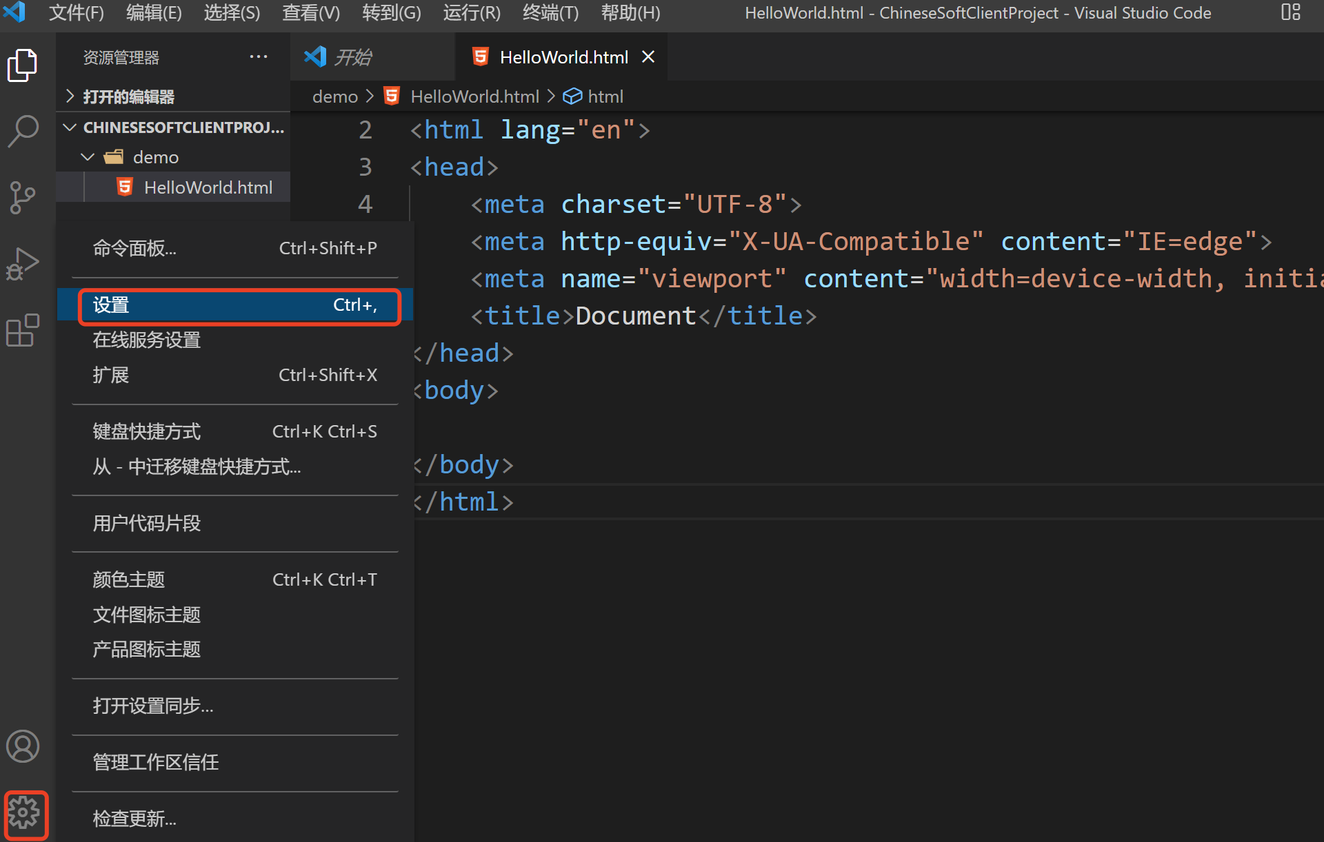Switch to the 开始 tab

coord(372,57)
